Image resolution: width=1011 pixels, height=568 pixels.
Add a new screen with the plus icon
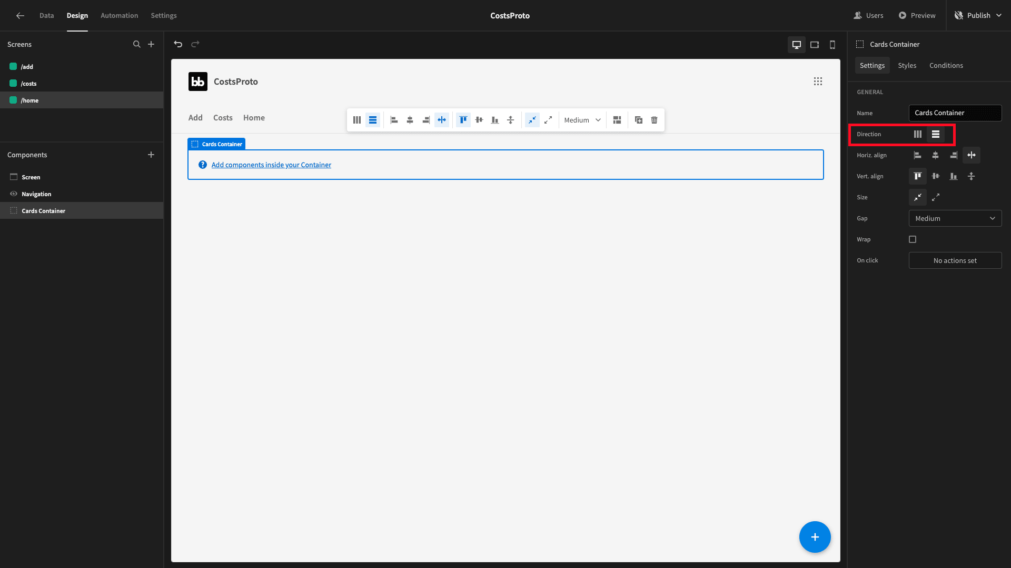point(151,45)
